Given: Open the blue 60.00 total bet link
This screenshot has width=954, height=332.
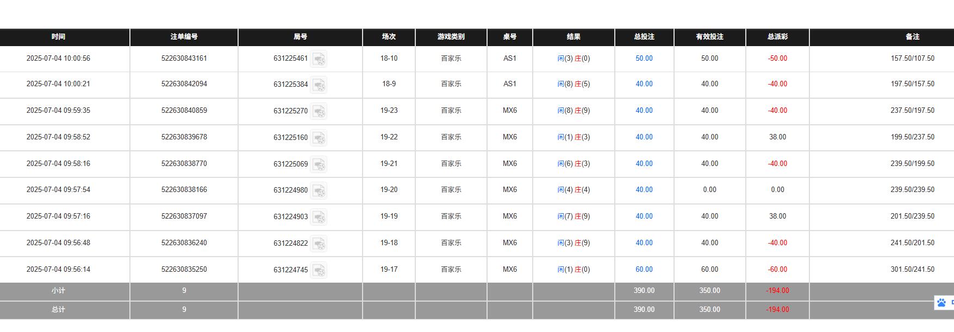Looking at the screenshot, I should [x=644, y=270].
